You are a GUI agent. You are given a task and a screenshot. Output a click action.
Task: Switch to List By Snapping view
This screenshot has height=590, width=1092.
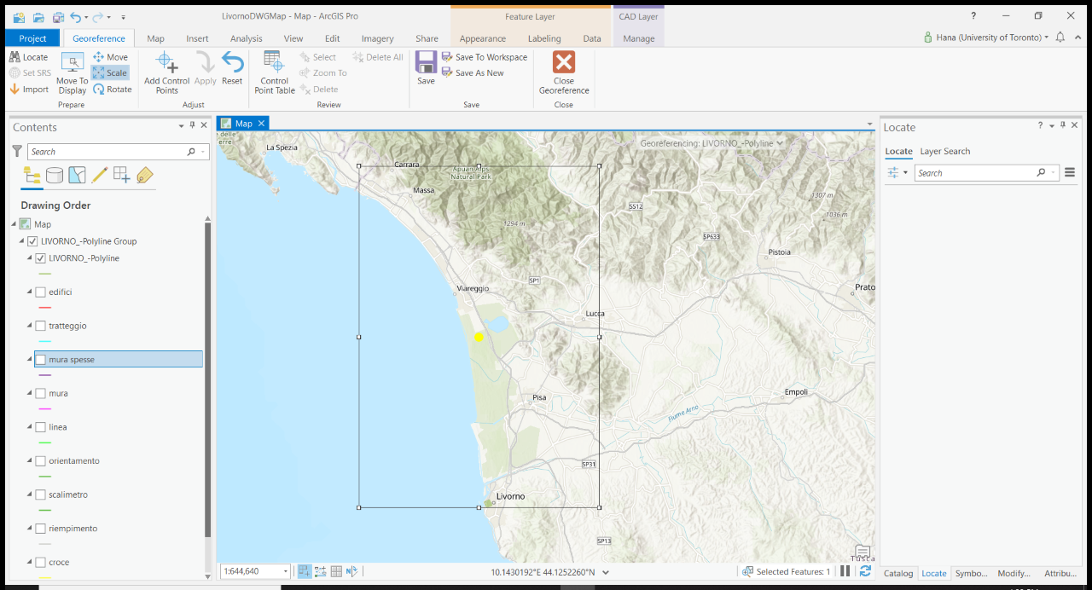pyautogui.click(x=121, y=175)
